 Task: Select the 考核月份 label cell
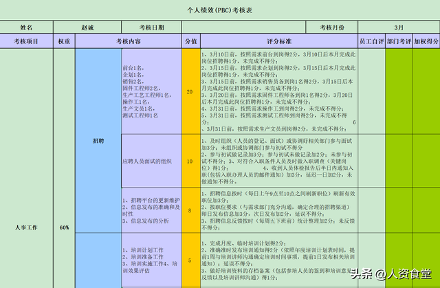tap(332, 27)
